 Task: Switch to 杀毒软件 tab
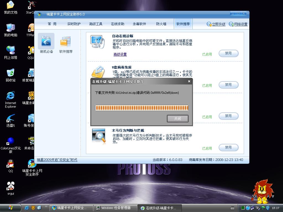[139, 24]
